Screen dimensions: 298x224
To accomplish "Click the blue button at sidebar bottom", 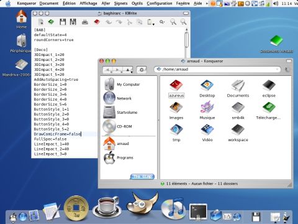I will [x=142, y=177].
